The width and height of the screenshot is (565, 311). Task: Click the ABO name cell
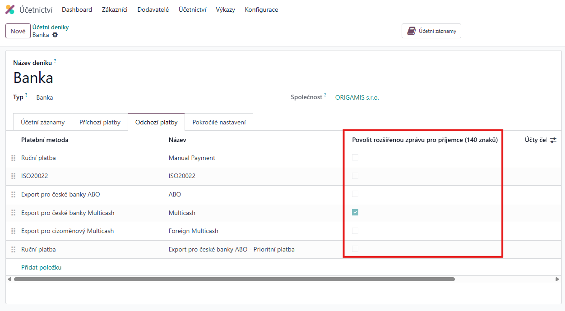pos(175,194)
